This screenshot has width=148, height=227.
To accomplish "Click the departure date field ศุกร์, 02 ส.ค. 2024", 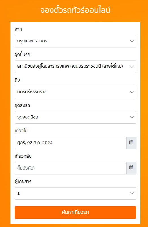I will coord(71,143).
